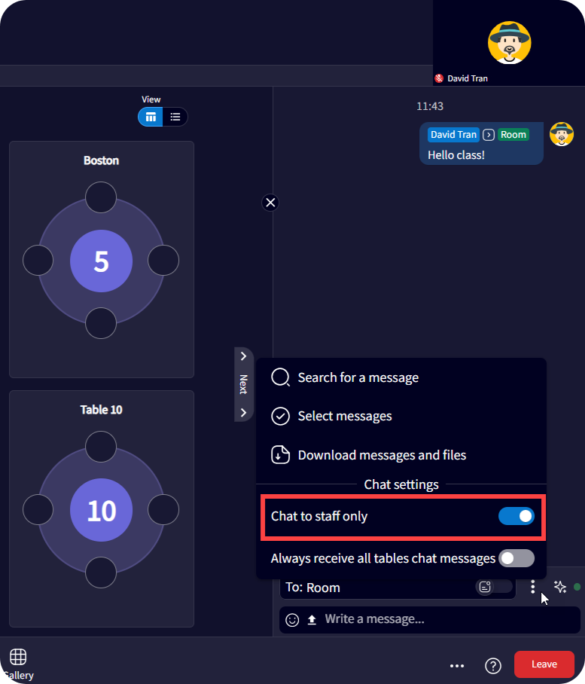This screenshot has width=585, height=684.
Task: Take the top seat at Boston table
Action: pyautogui.click(x=101, y=197)
